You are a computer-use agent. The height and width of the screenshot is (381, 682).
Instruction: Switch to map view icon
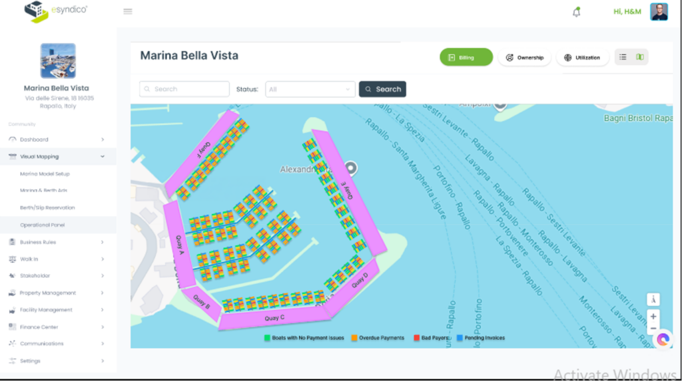coord(639,57)
